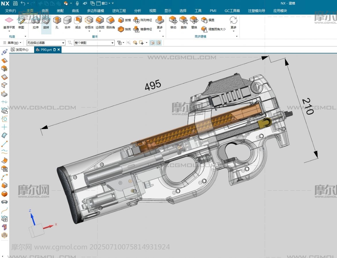This screenshot has width=337, height=258.
Task: Switch to the 分析 ribbon tab
Action: pos(138,11)
